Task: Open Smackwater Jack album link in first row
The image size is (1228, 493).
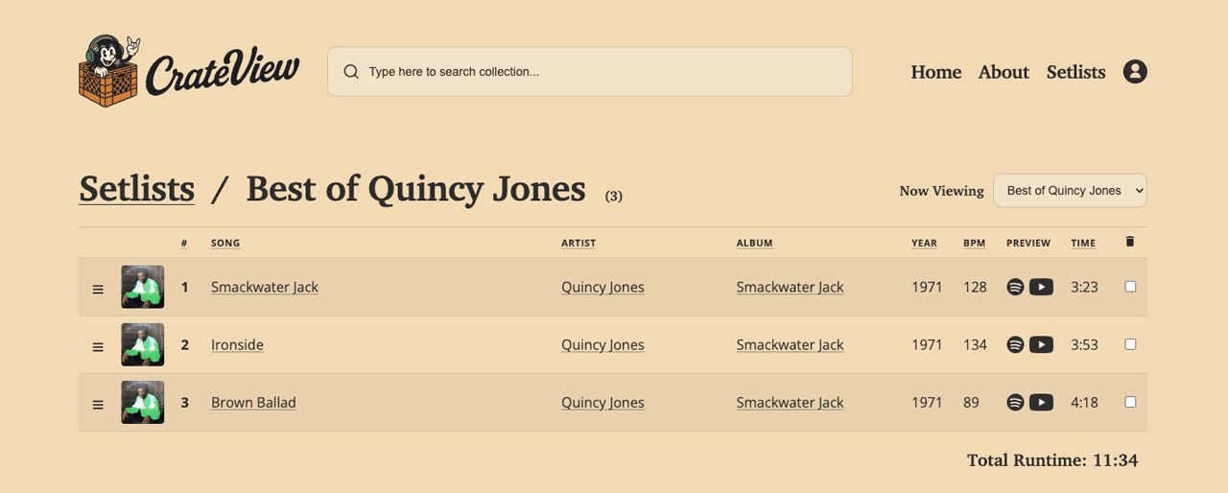Action: tap(790, 287)
